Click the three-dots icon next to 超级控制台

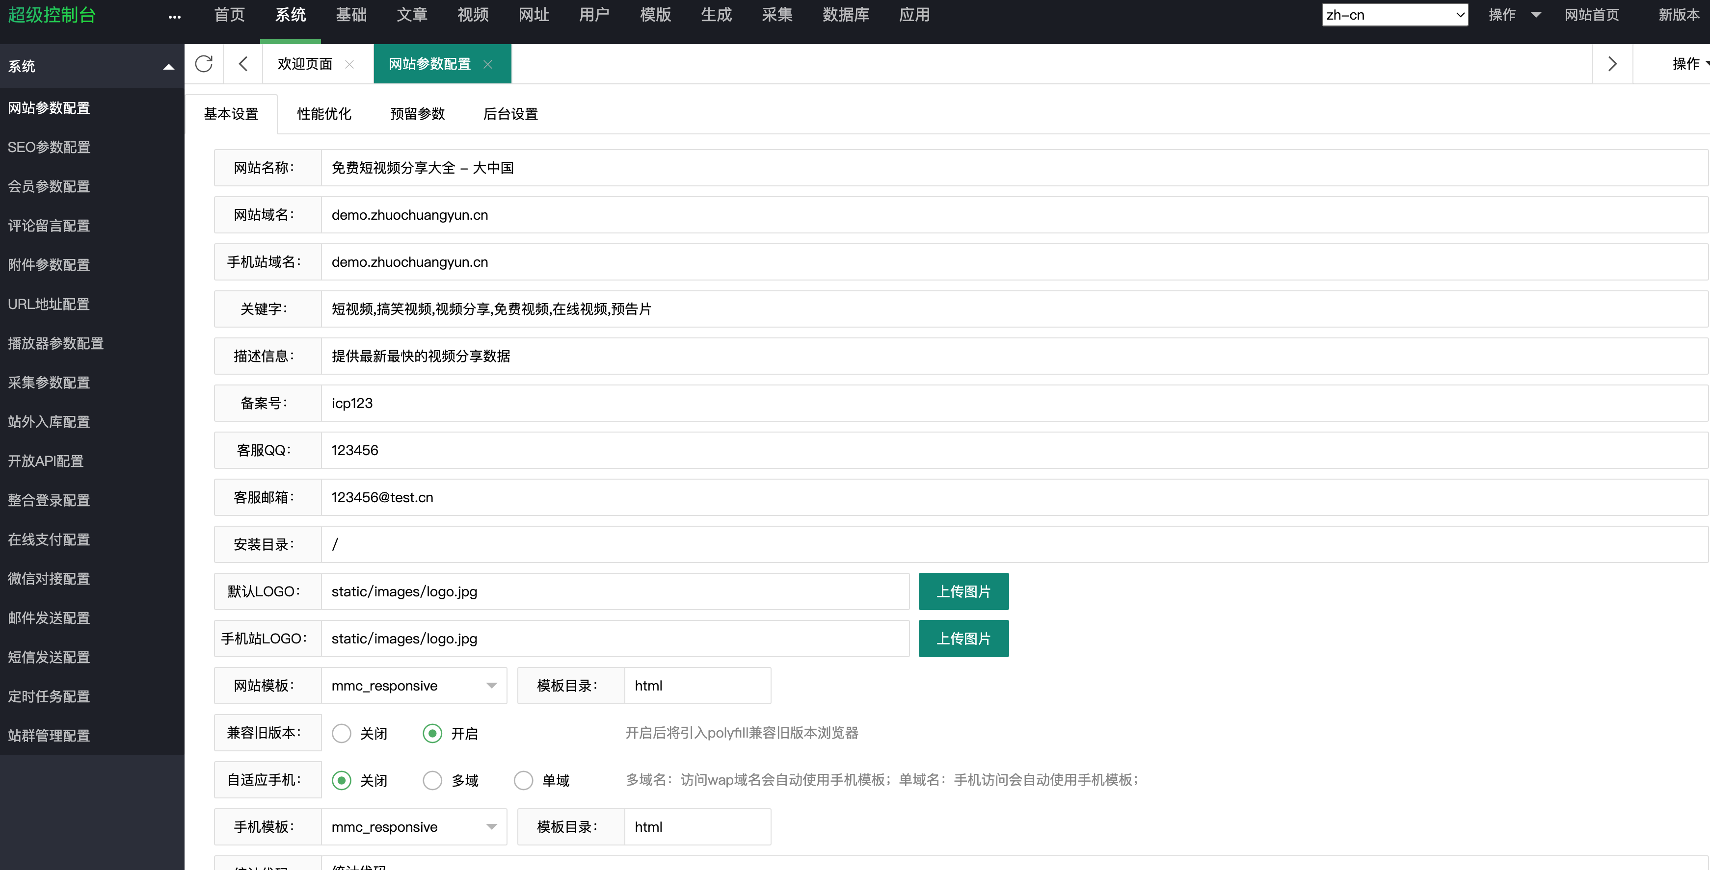pyautogui.click(x=175, y=17)
